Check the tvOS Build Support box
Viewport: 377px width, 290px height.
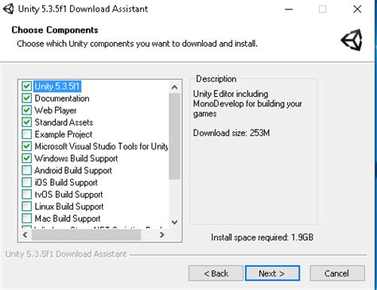[x=26, y=195]
